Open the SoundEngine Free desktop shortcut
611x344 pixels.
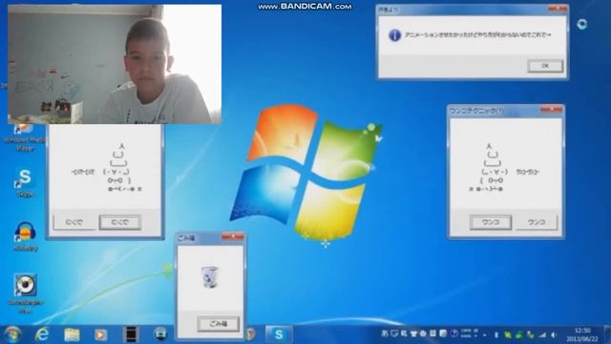(x=26, y=293)
